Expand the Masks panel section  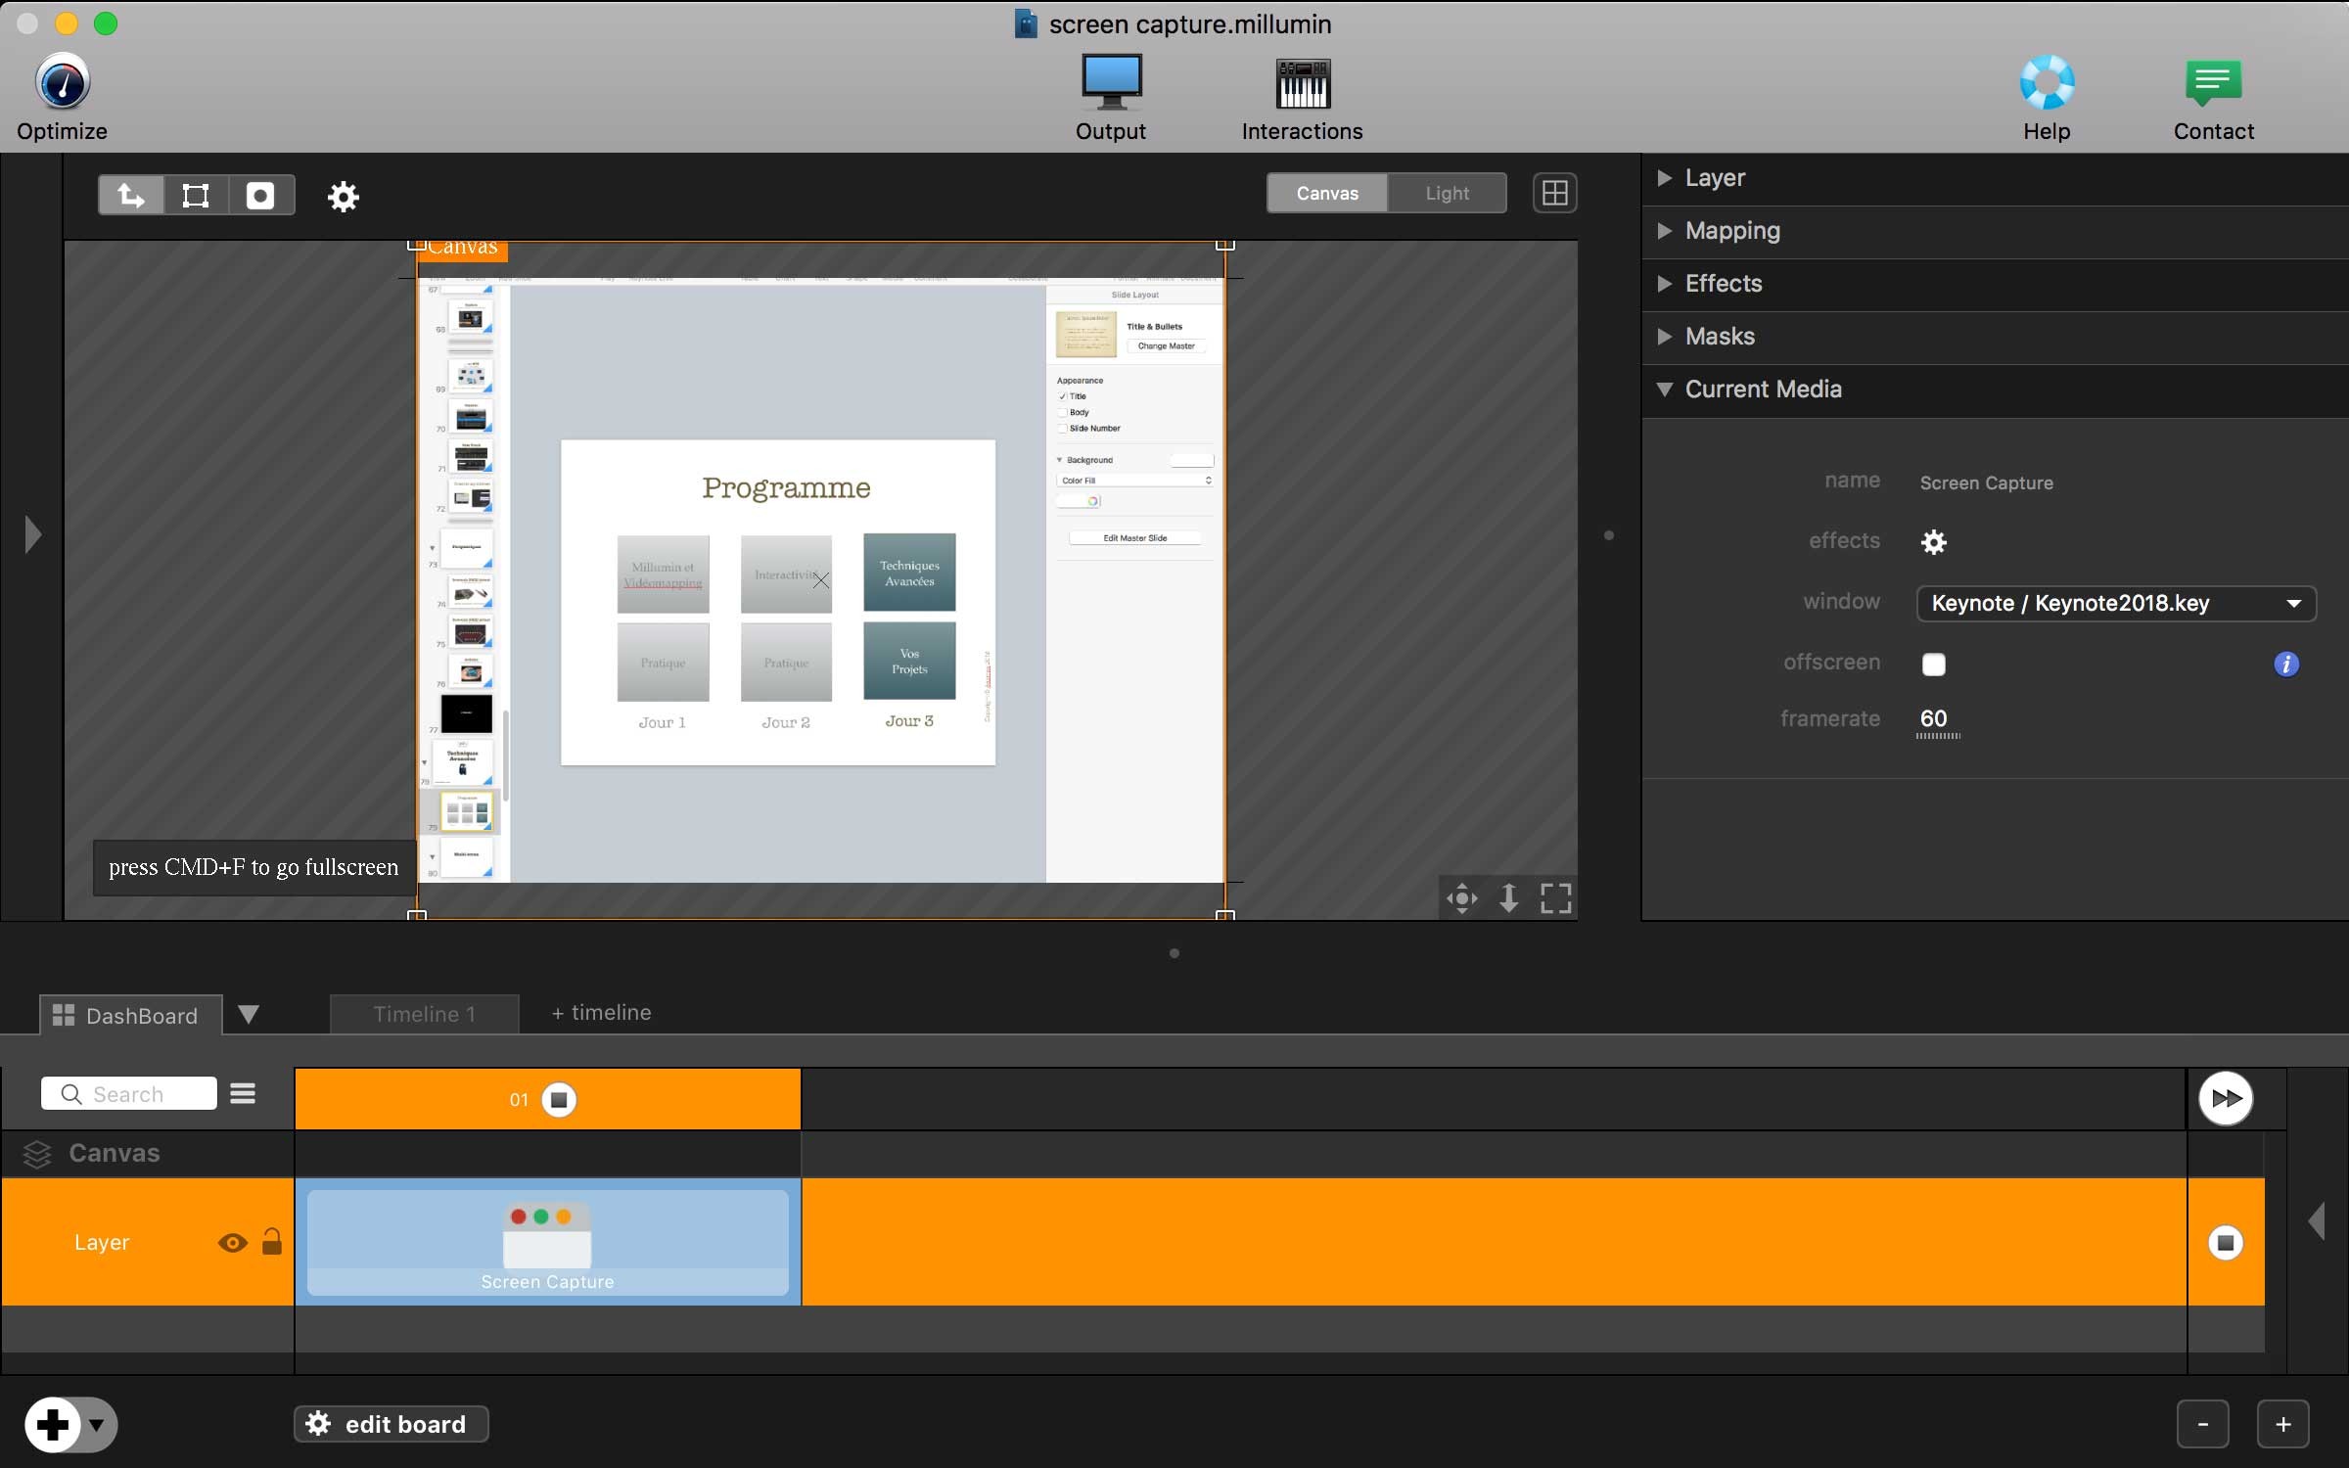1720,335
